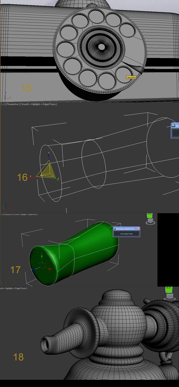Click the red arrow of the move gizmo on the green object
179x387 pixels.
49,269
